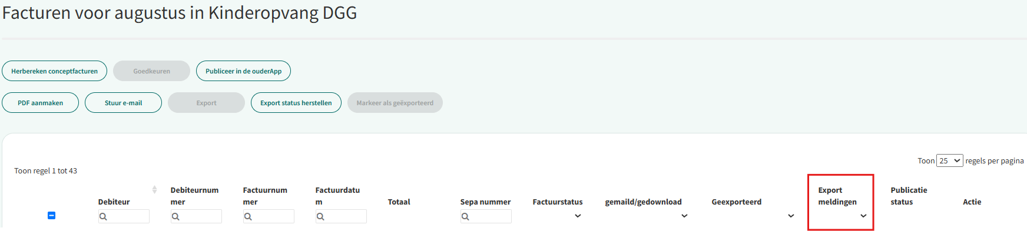Expand the gemaild/gedownload filter chevron
Viewport: 1027px width, 231px height.
(684, 216)
